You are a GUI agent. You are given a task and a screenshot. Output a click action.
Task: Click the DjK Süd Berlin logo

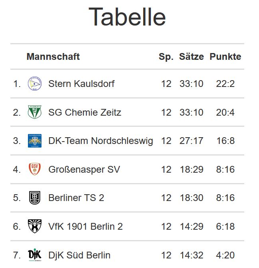[35, 255]
